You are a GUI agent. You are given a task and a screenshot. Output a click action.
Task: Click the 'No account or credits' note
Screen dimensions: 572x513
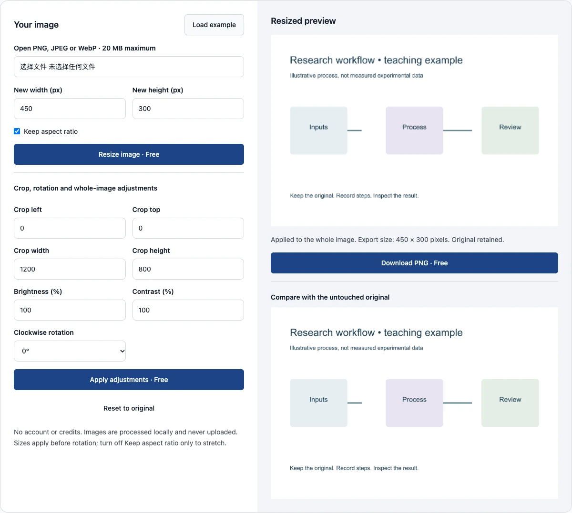(126, 438)
